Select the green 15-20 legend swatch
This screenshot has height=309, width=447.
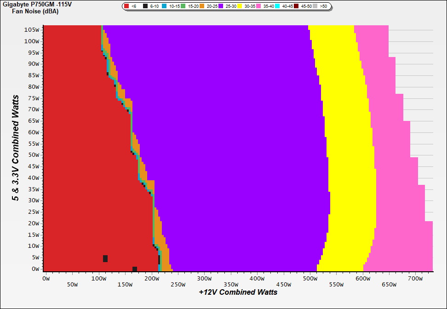coord(183,6)
